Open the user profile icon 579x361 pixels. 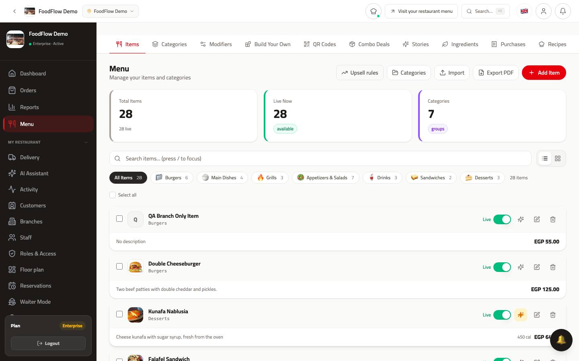pyautogui.click(x=544, y=11)
